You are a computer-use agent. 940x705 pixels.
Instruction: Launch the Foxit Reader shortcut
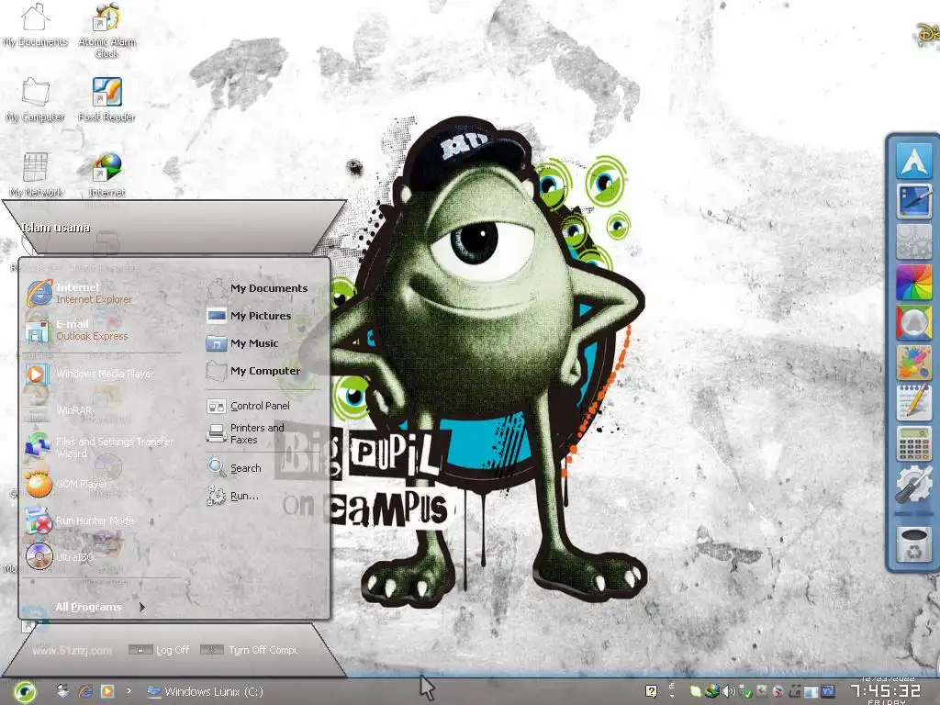coord(106,100)
